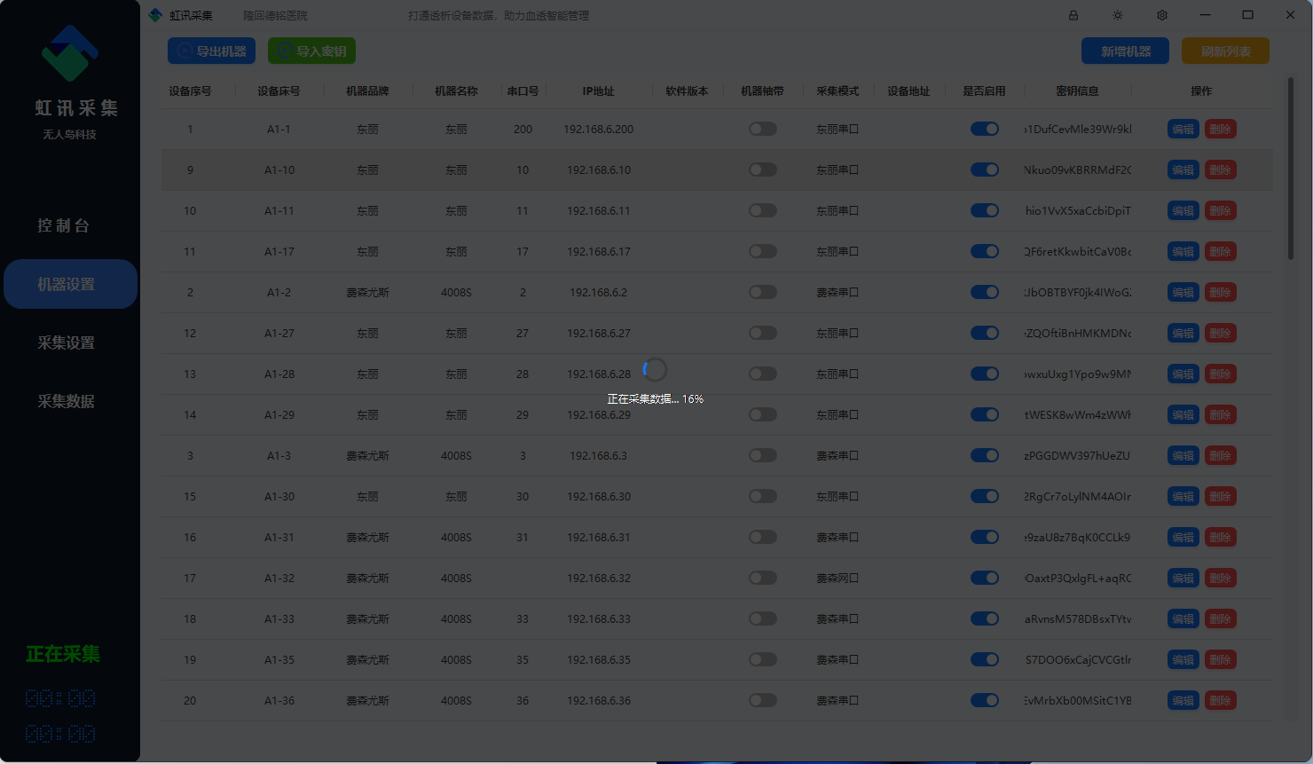Delete the row for bed A1-29

pyautogui.click(x=1221, y=414)
